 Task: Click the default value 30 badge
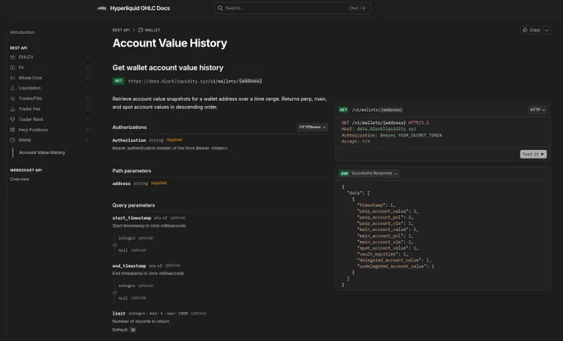pyautogui.click(x=132, y=330)
